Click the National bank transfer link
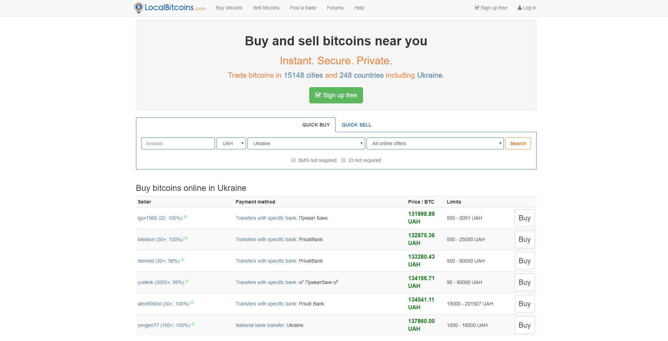The height and width of the screenshot is (341, 668). coord(260,325)
